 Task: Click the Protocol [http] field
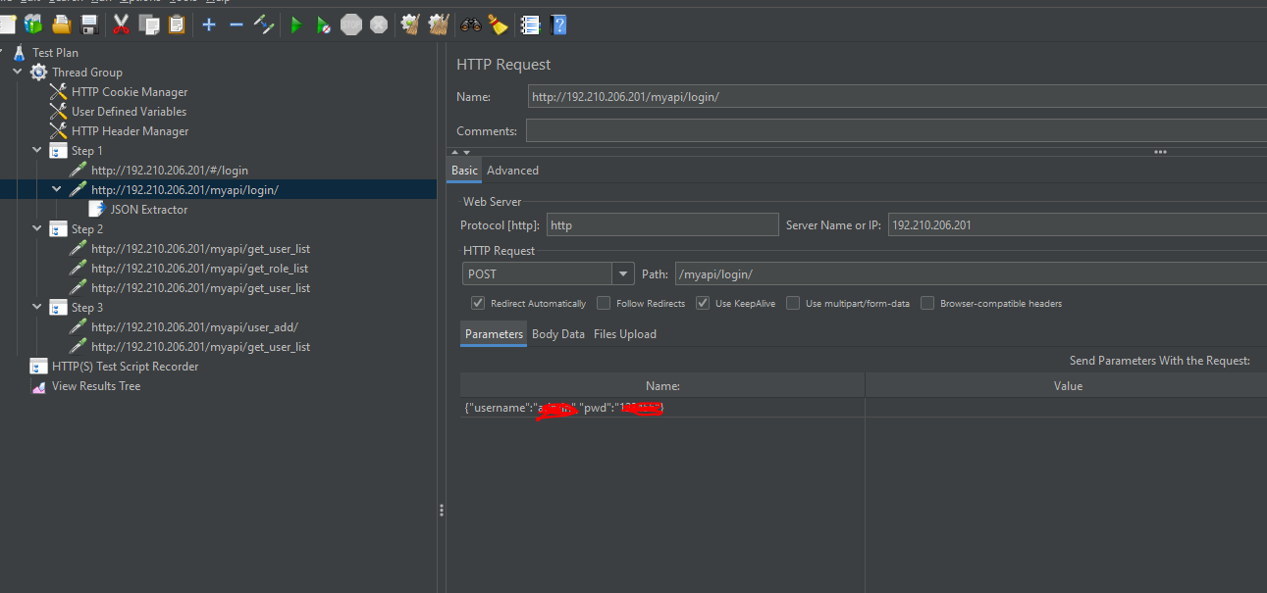[662, 225]
